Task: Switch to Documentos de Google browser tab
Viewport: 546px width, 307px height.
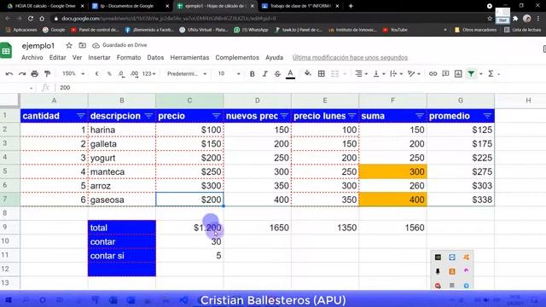Action: click(131, 6)
